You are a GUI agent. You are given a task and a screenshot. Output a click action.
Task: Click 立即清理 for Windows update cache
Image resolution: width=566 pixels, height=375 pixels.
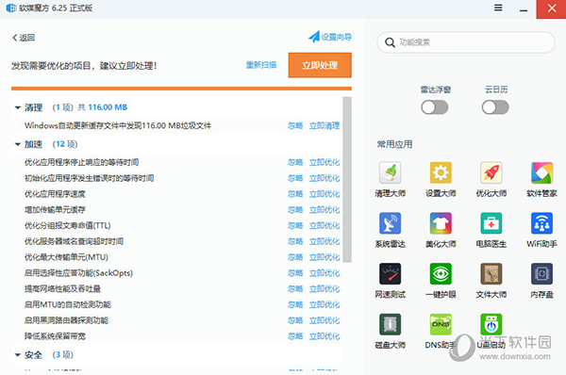tap(325, 125)
